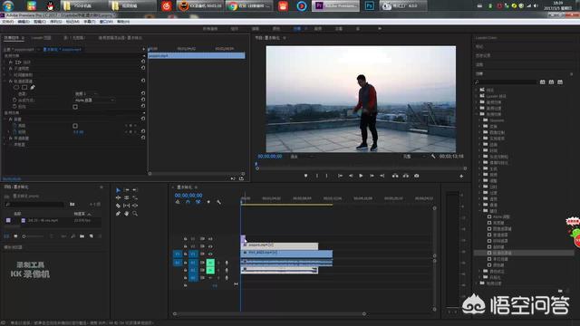Select the Rate Stretch tool
The height and width of the screenshot is (326, 580).
click(x=135, y=197)
